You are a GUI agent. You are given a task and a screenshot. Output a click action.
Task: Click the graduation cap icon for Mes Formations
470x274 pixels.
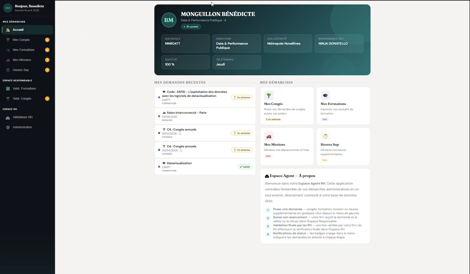[x=7, y=50]
